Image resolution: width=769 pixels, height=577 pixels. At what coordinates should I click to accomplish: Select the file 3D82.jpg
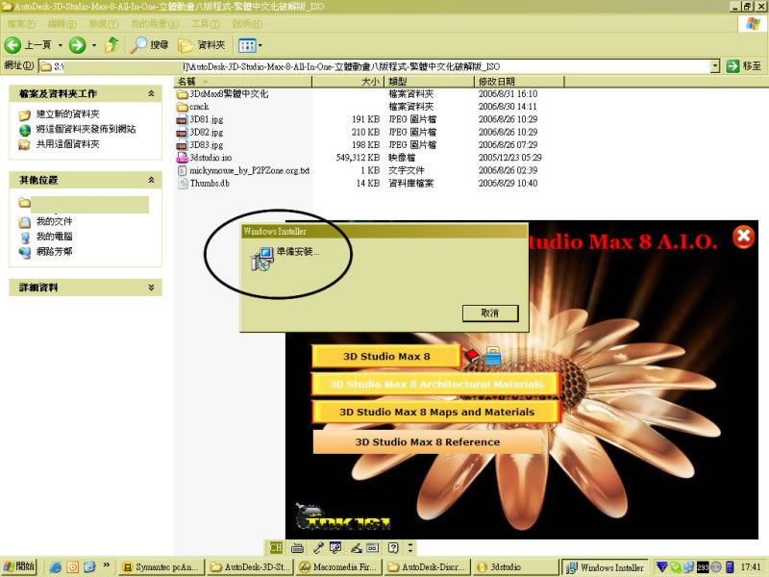(200, 132)
